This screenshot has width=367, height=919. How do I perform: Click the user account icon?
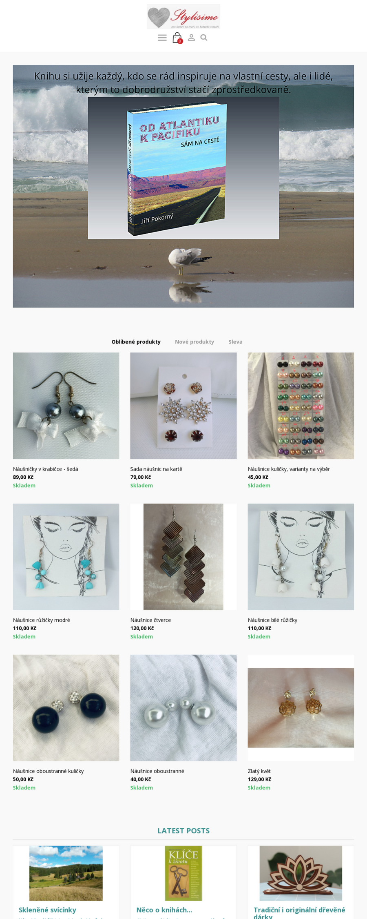(191, 38)
